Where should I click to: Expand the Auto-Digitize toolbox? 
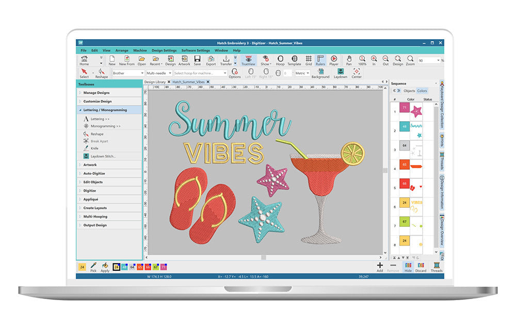tap(94, 173)
